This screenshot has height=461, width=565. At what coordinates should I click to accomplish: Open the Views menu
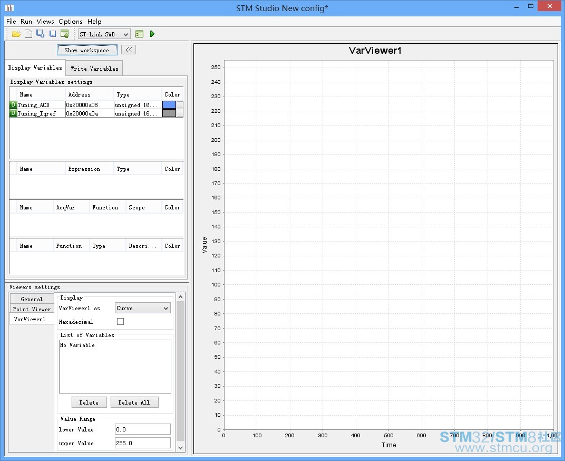coord(45,21)
